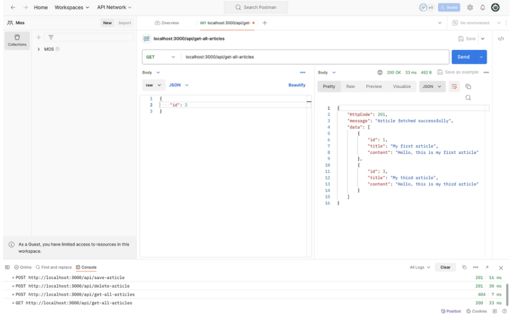
Task: Open the Send options arrow
Action: tap(481, 57)
